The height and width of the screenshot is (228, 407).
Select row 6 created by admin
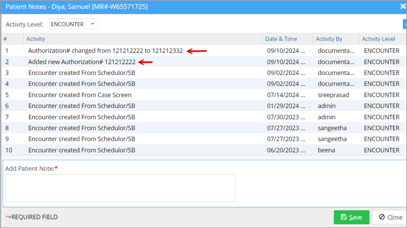click(81, 106)
